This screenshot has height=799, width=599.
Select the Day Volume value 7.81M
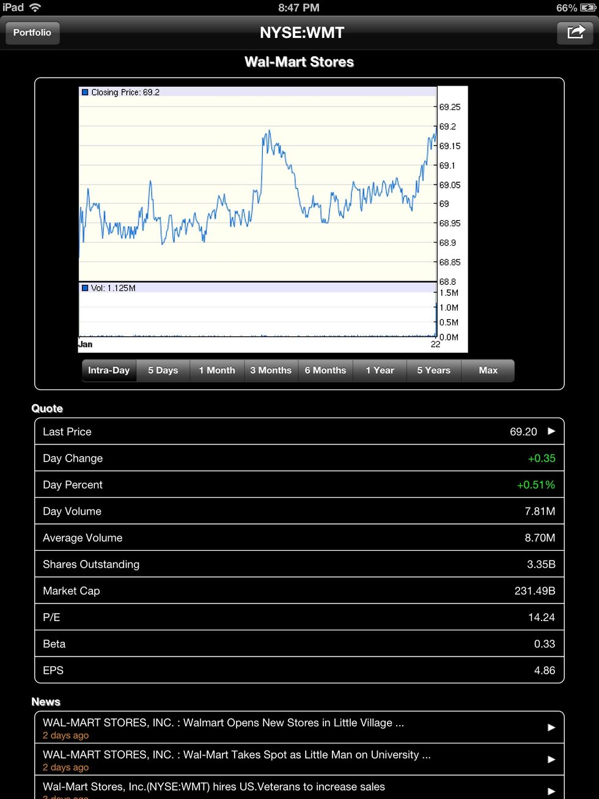[x=540, y=512]
